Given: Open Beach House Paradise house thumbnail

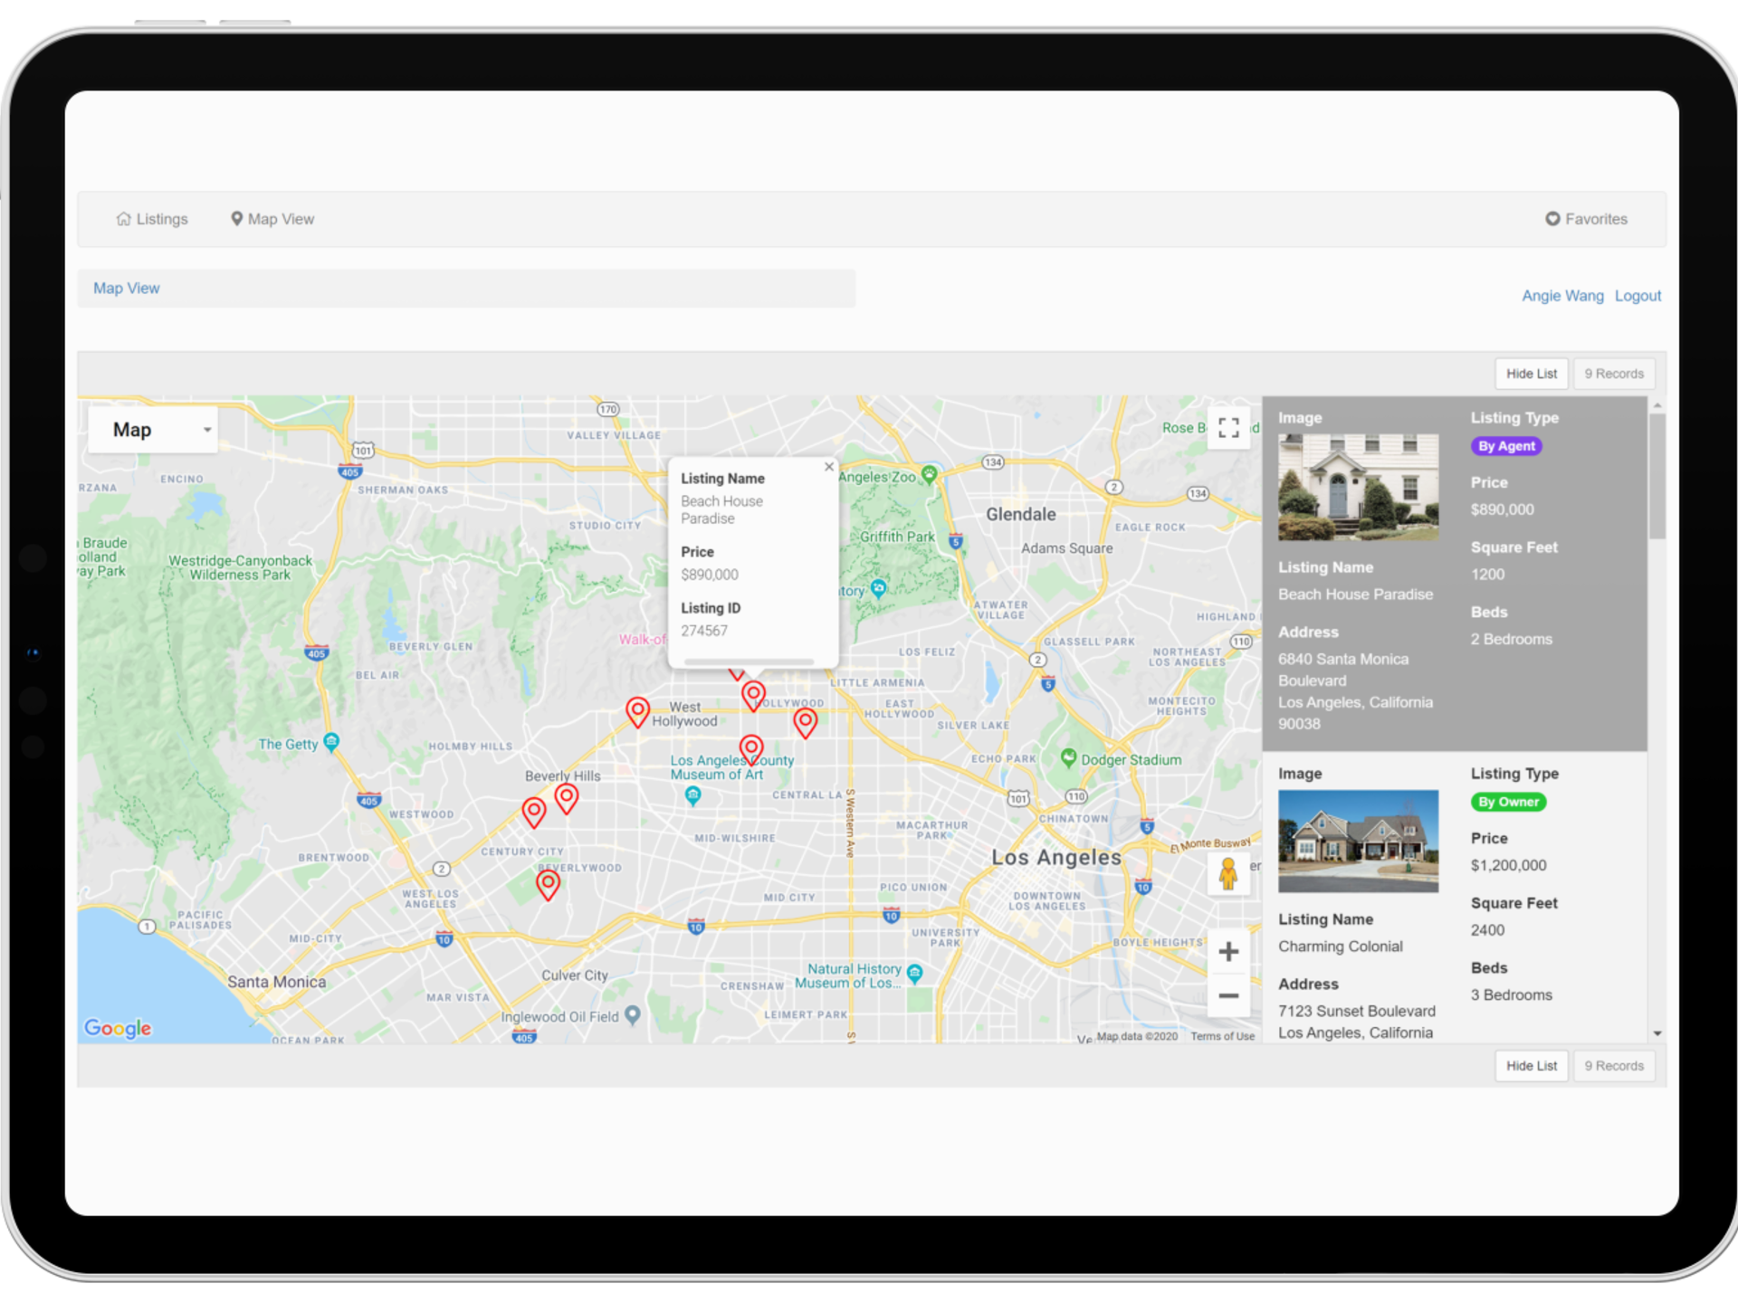Looking at the screenshot, I should 1358,487.
